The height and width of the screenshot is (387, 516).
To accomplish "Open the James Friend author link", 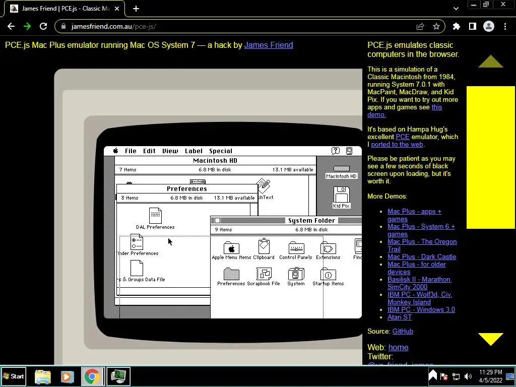I will [x=269, y=45].
